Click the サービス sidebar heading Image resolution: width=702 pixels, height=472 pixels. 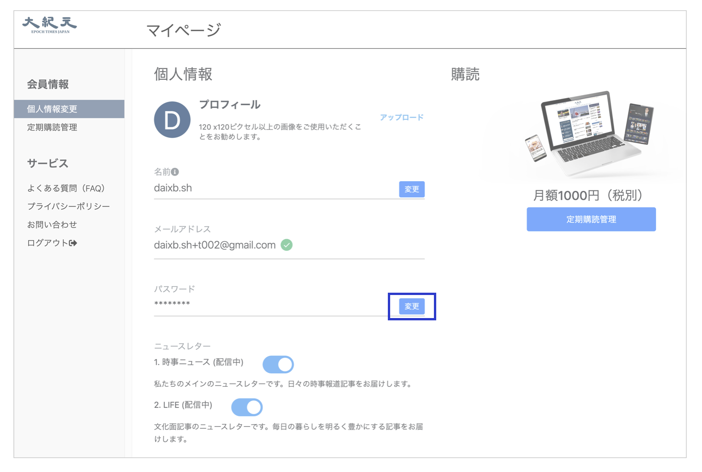[x=48, y=164]
